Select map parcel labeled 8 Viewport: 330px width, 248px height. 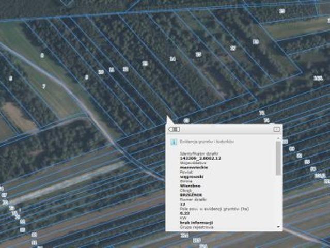point(86,77)
